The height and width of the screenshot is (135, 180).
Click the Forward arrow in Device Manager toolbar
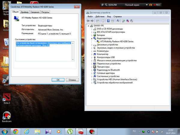92,21
